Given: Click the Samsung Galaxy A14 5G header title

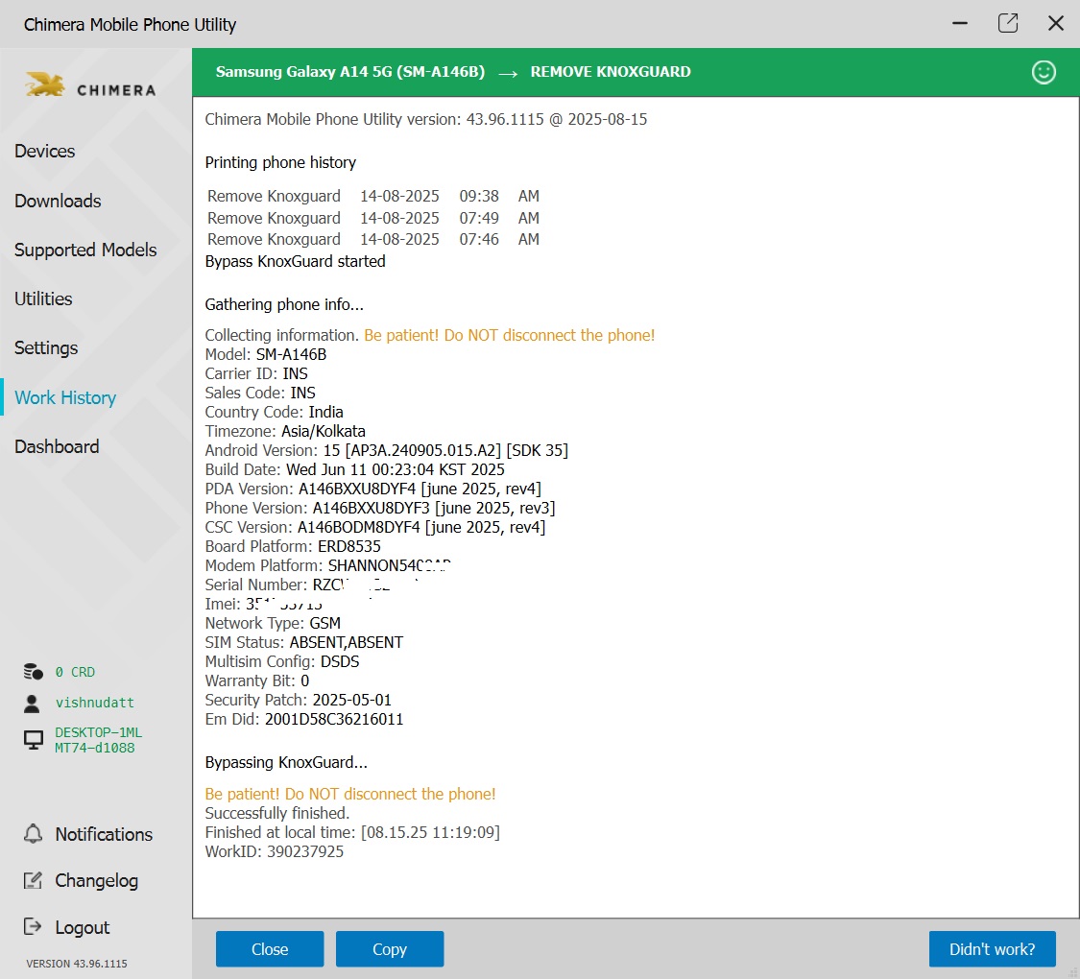Looking at the screenshot, I should point(349,72).
